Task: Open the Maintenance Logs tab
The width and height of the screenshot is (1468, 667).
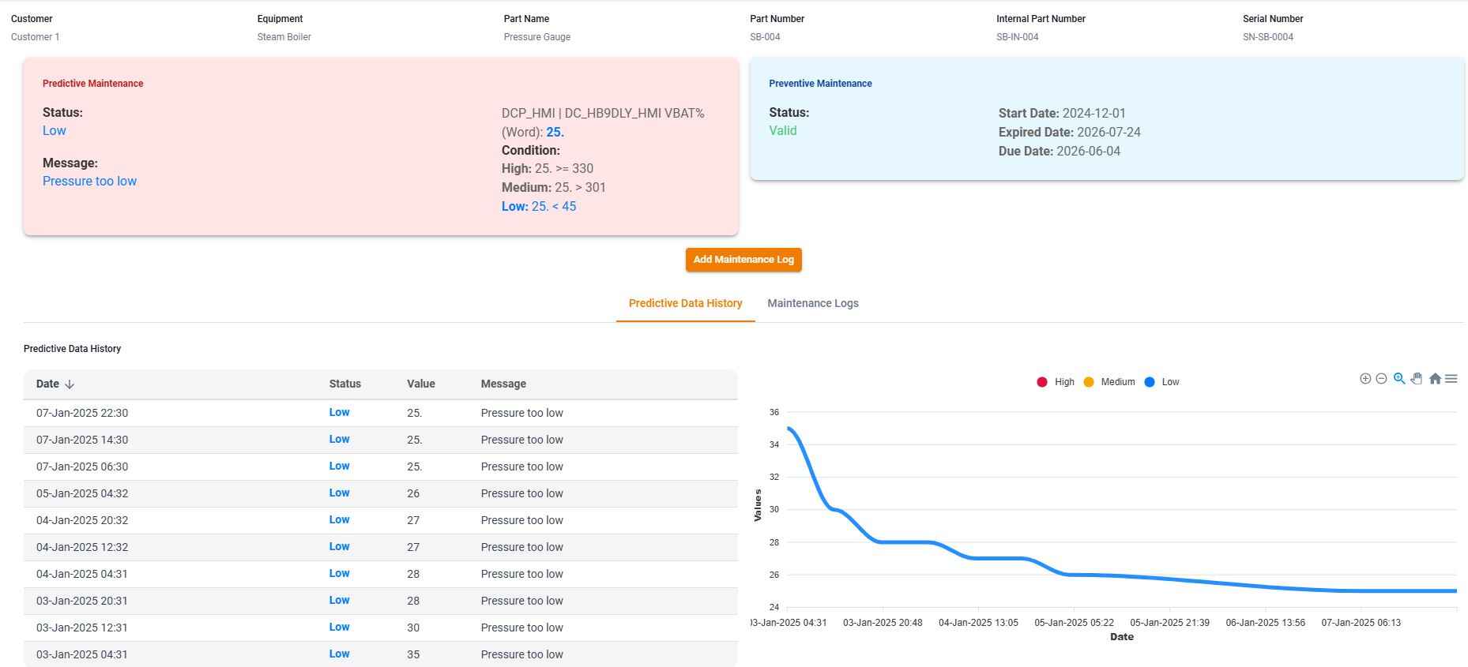Action: (x=812, y=303)
